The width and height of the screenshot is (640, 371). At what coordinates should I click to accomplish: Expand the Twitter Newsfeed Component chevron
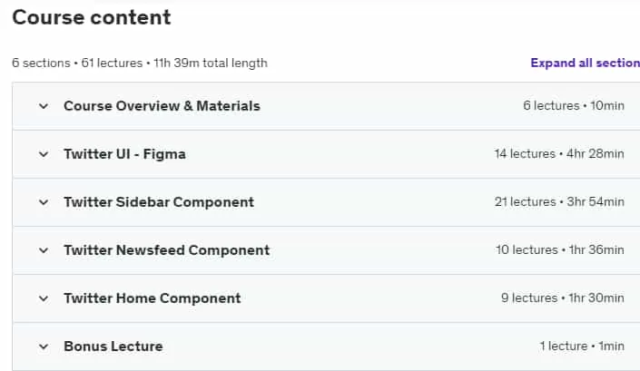click(x=44, y=250)
